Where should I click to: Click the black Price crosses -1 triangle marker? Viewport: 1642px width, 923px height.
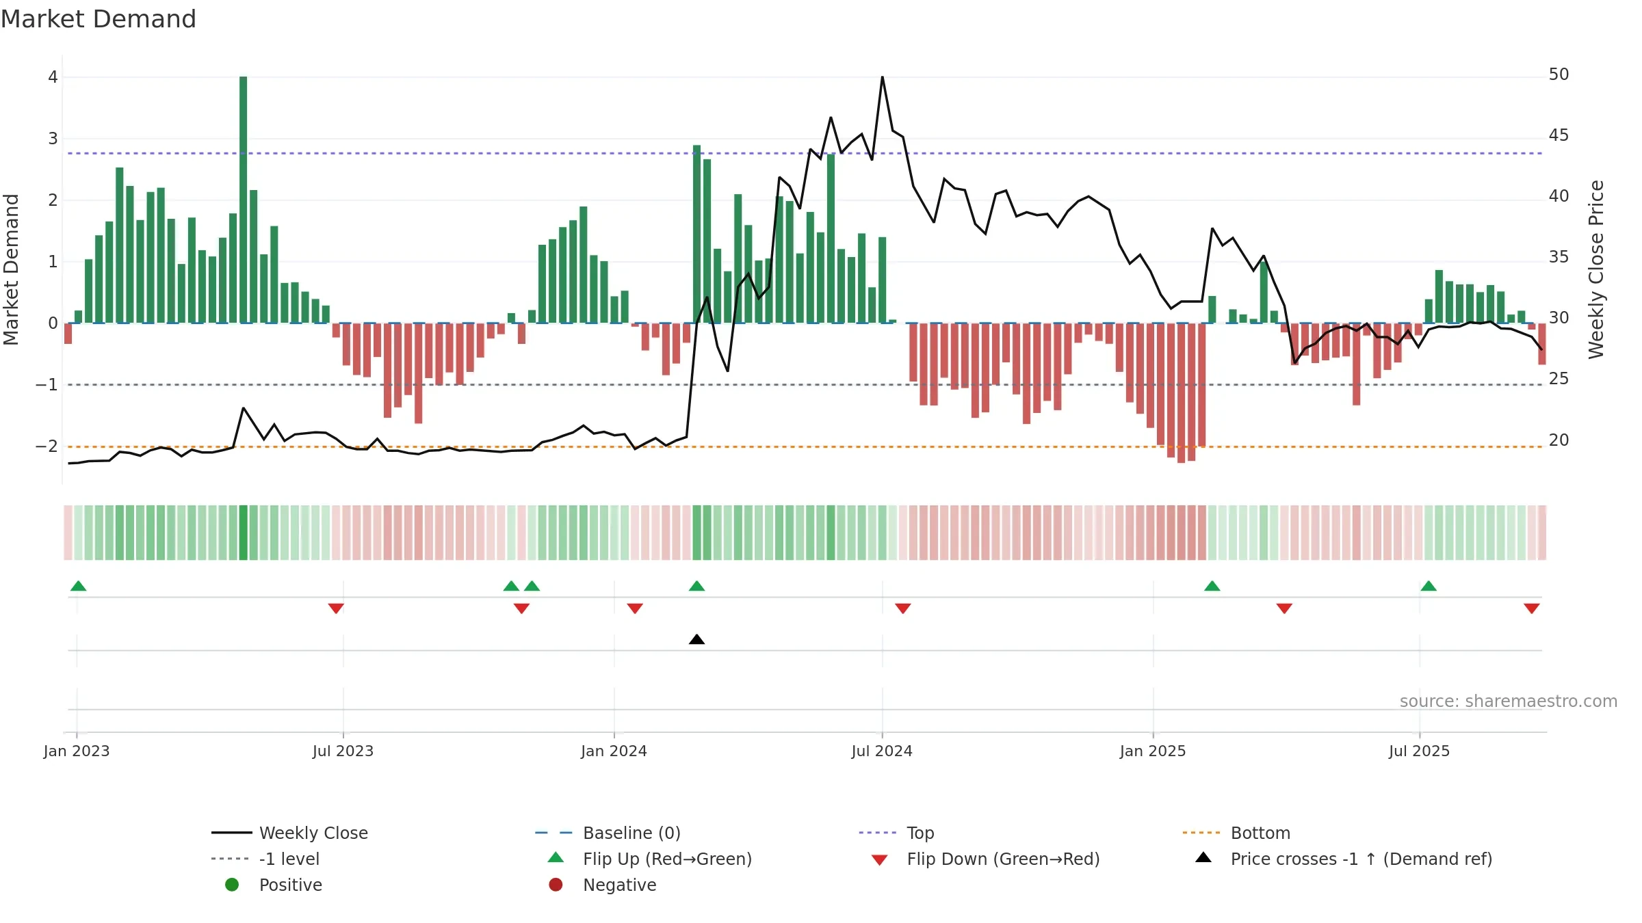coord(696,639)
